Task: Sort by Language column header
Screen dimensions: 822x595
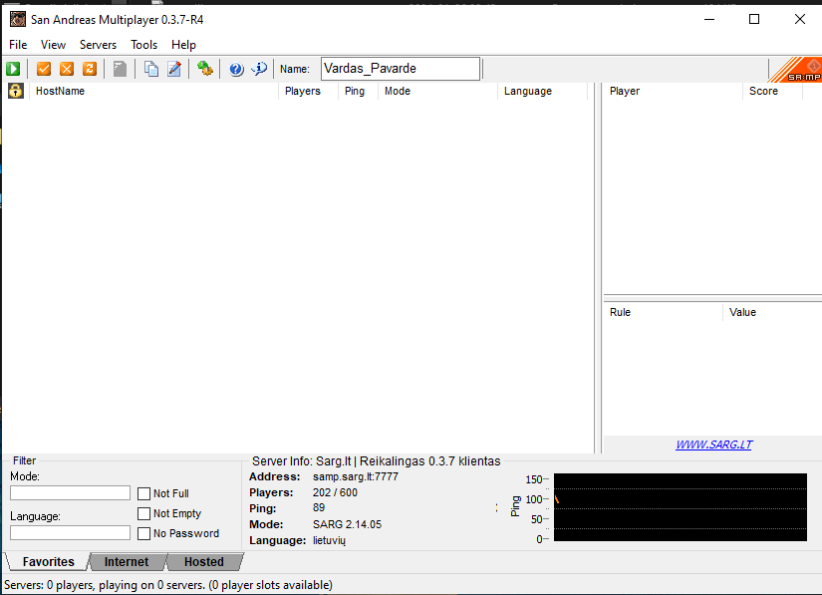Action: [x=543, y=91]
